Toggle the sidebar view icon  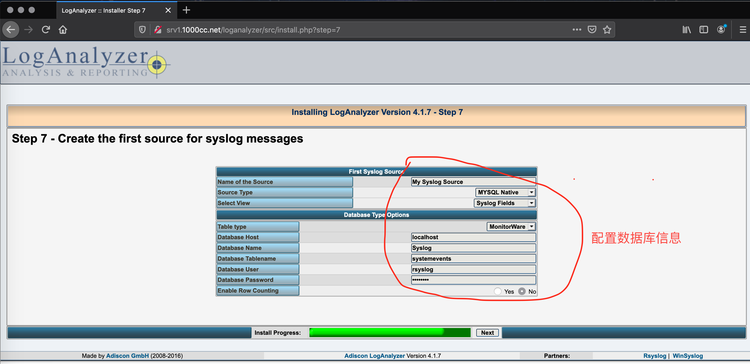[x=704, y=30]
